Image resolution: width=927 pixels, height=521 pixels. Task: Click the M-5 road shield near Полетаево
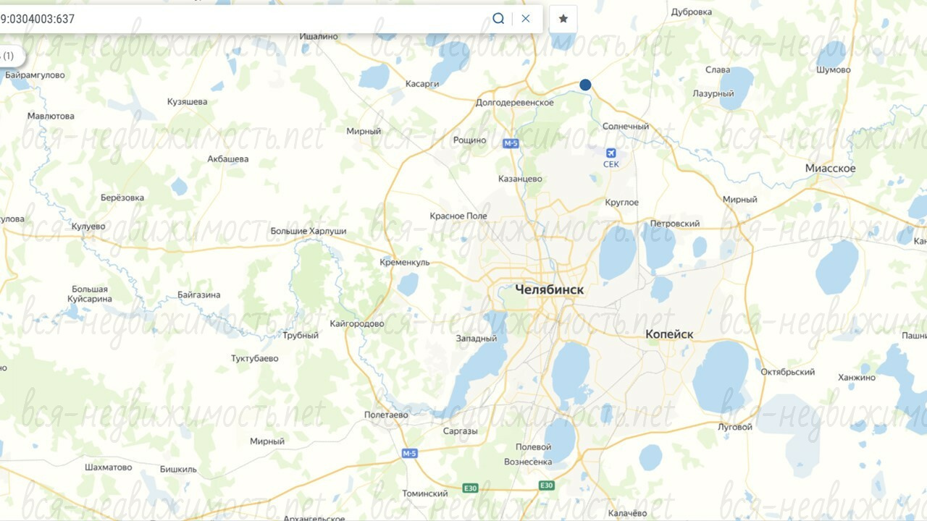click(409, 454)
